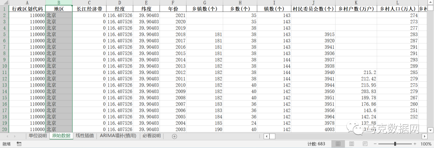
Task: Select column B header
Action: [x=59, y=2]
